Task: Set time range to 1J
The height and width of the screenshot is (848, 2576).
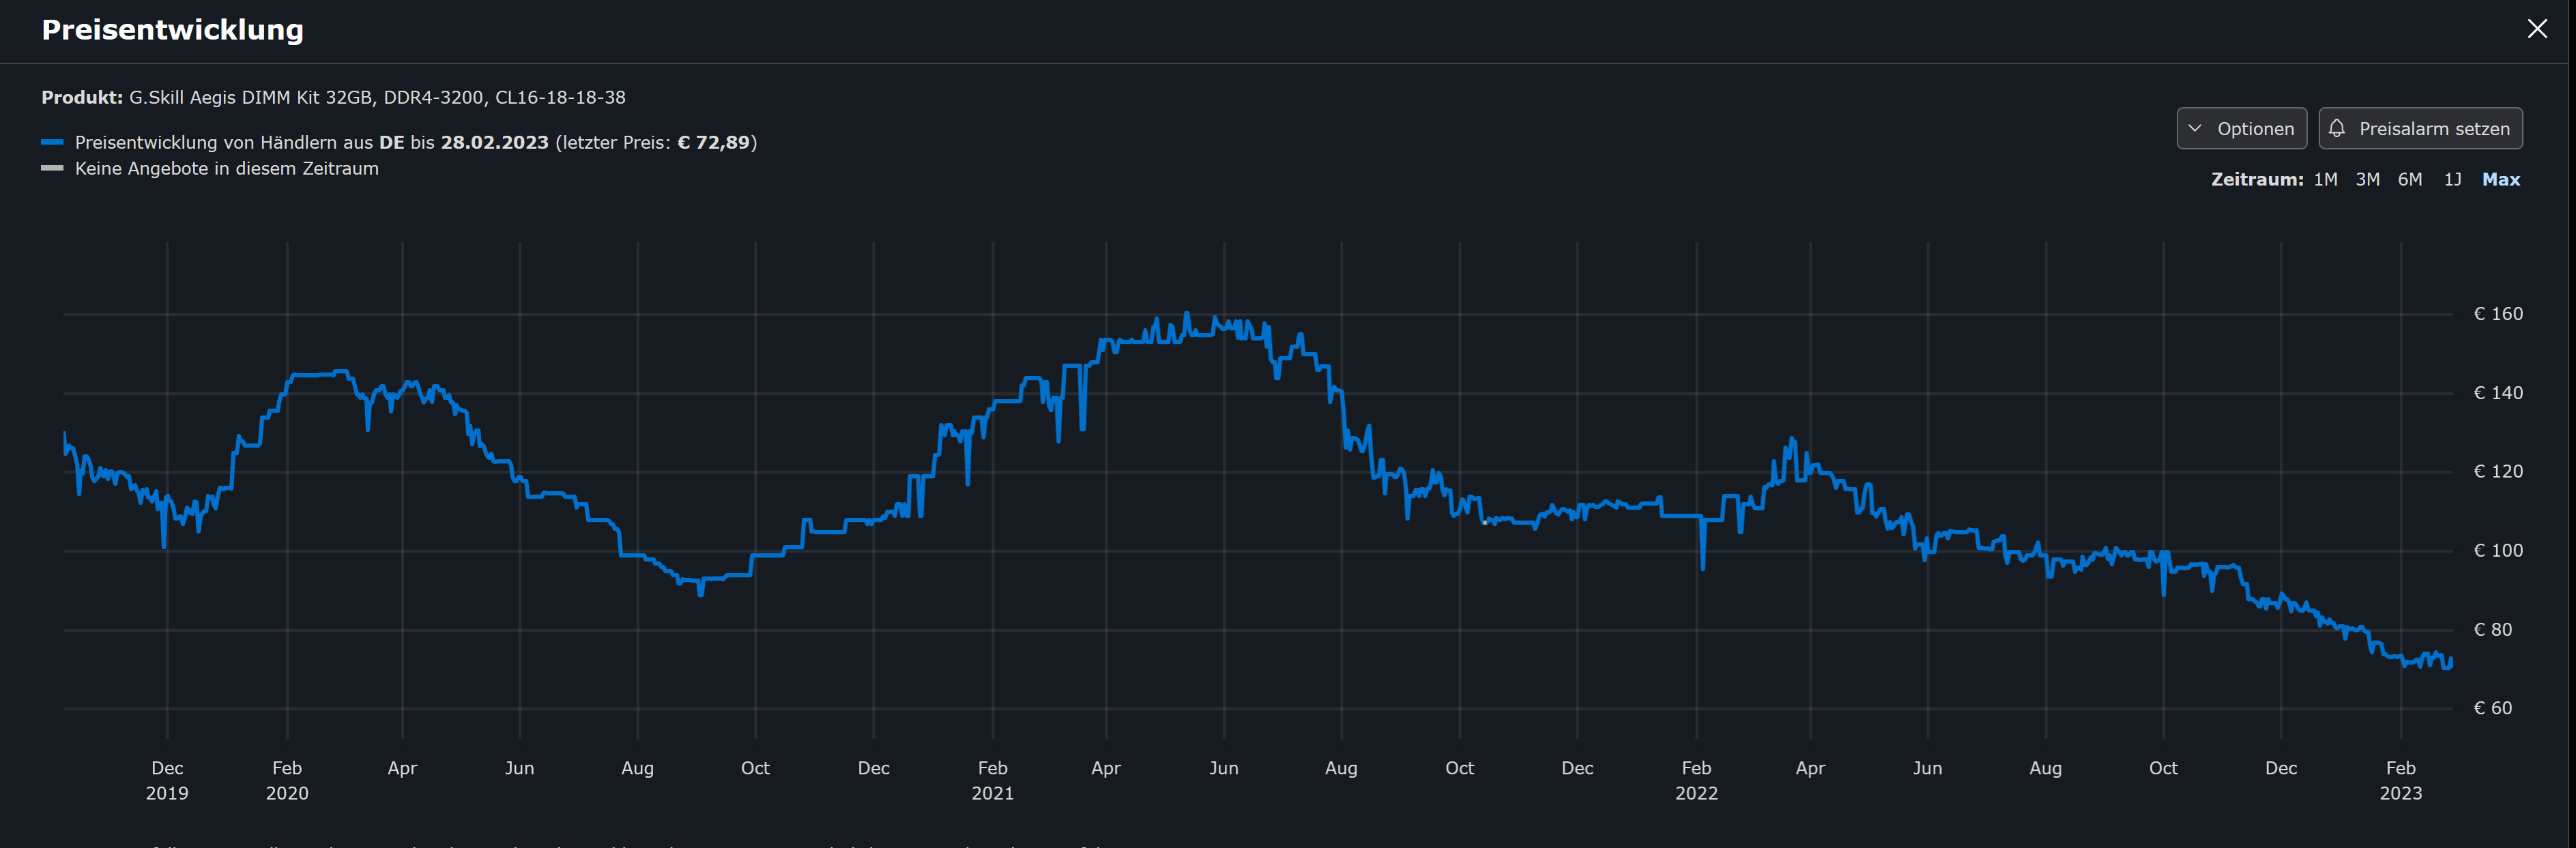Action: [2452, 180]
